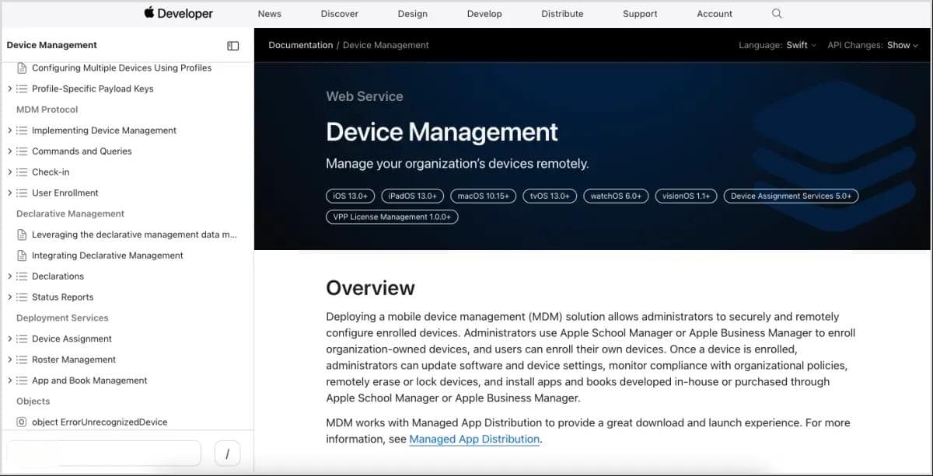Image resolution: width=933 pixels, height=476 pixels.
Task: Click the Device Assignment list icon
Action: point(22,339)
